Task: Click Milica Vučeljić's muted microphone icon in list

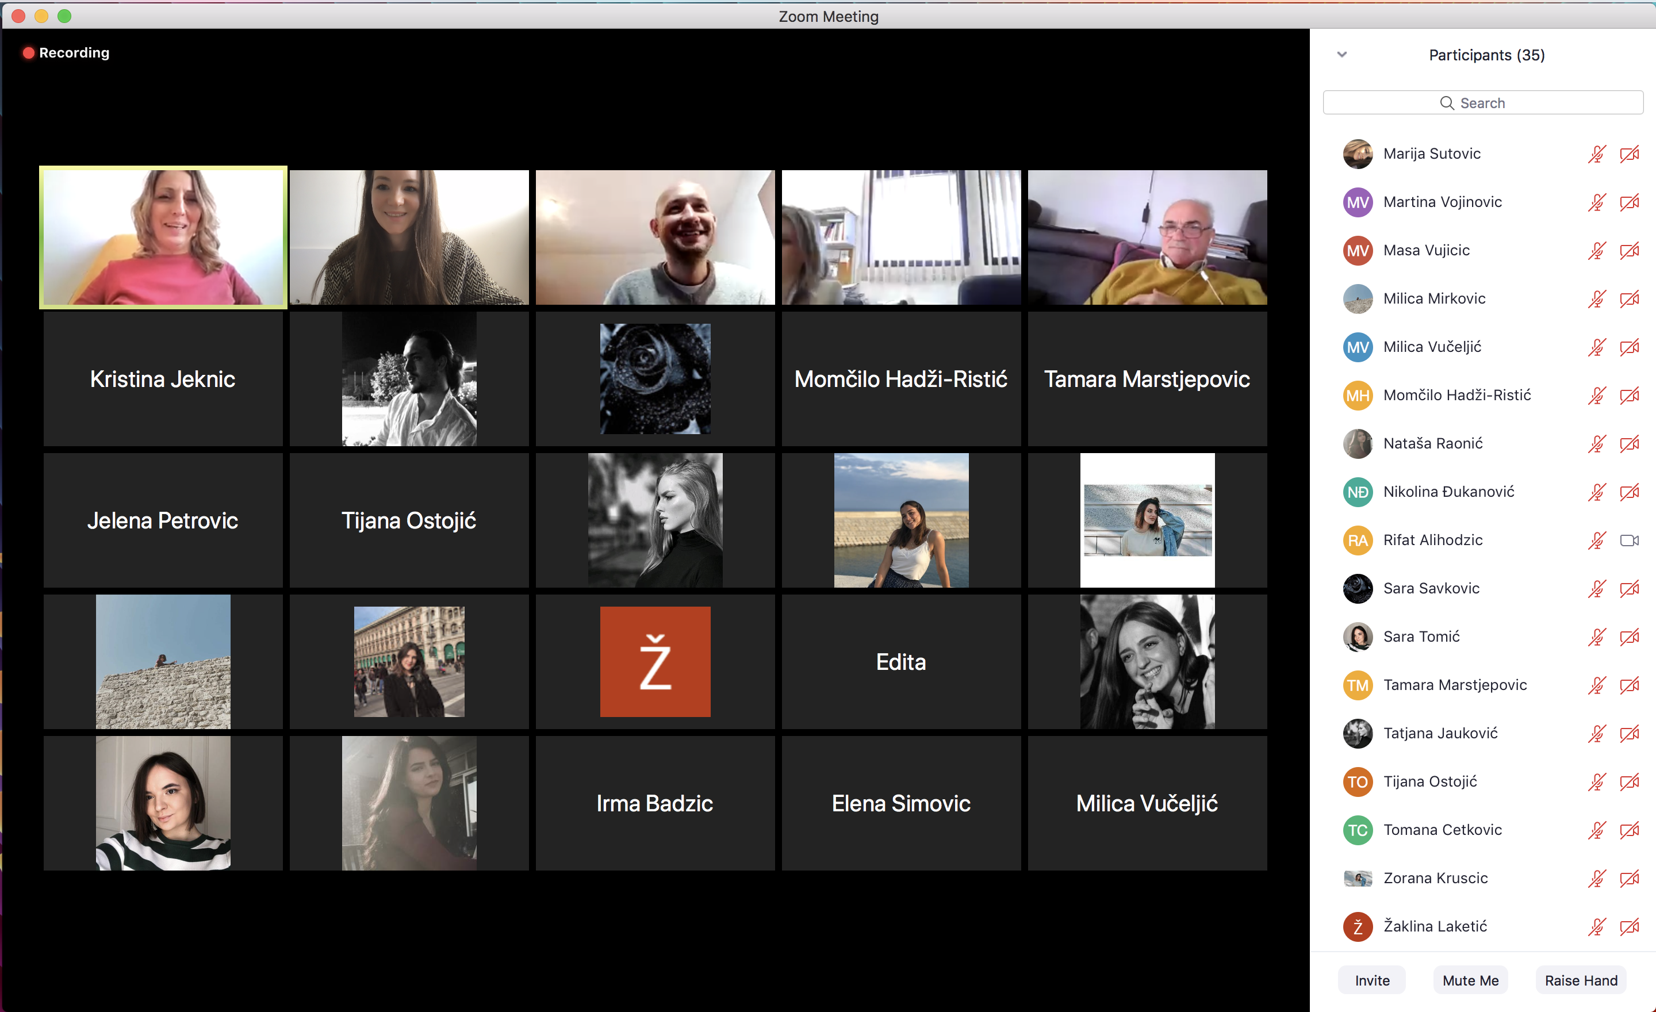Action: 1597,347
